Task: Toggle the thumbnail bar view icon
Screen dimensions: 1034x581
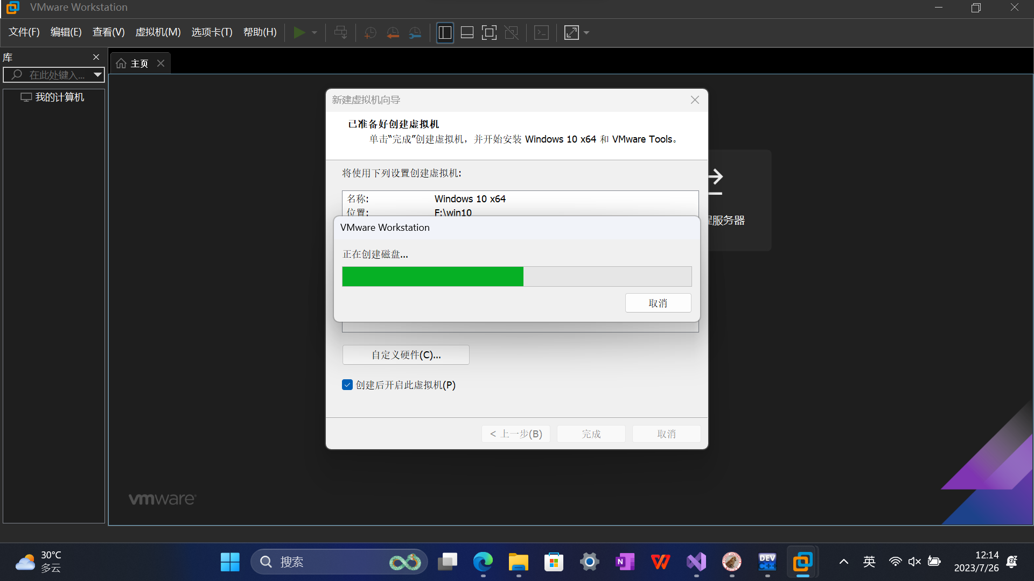Action: [x=467, y=33]
